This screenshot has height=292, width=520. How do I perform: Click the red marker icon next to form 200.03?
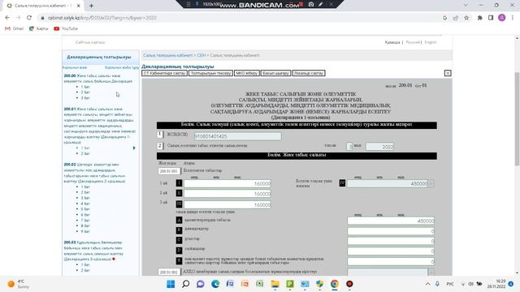[114, 259]
